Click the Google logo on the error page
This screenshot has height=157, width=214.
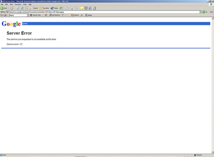[x=11, y=24]
